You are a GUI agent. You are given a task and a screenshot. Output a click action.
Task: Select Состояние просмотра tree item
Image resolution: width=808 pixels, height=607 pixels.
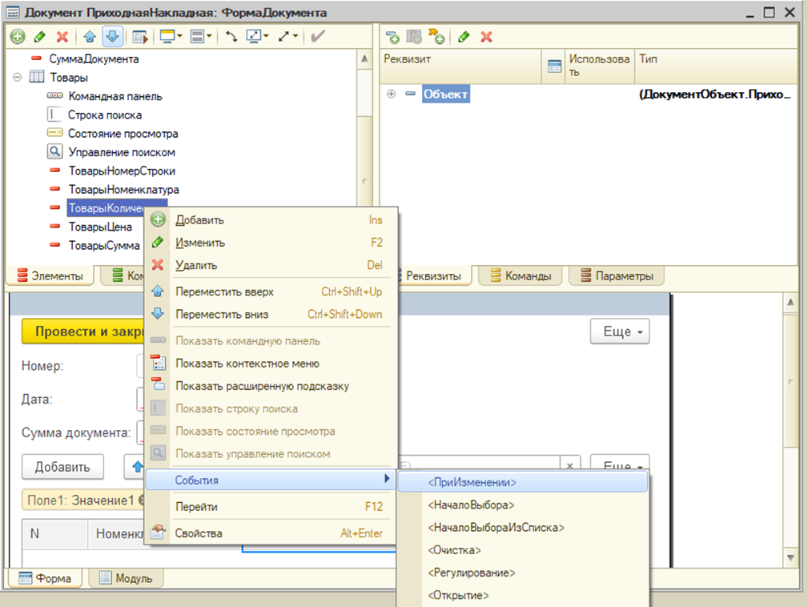(x=123, y=134)
